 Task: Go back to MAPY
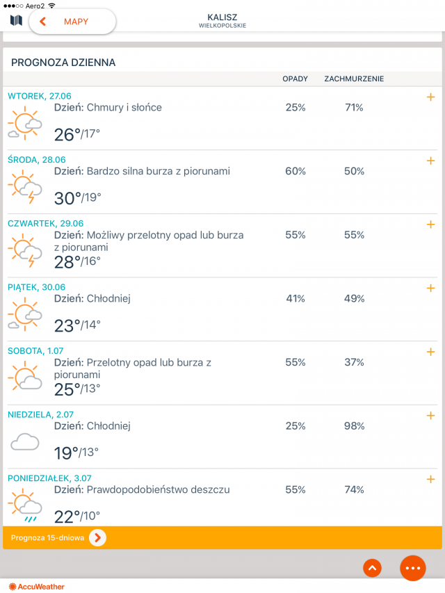[76, 22]
